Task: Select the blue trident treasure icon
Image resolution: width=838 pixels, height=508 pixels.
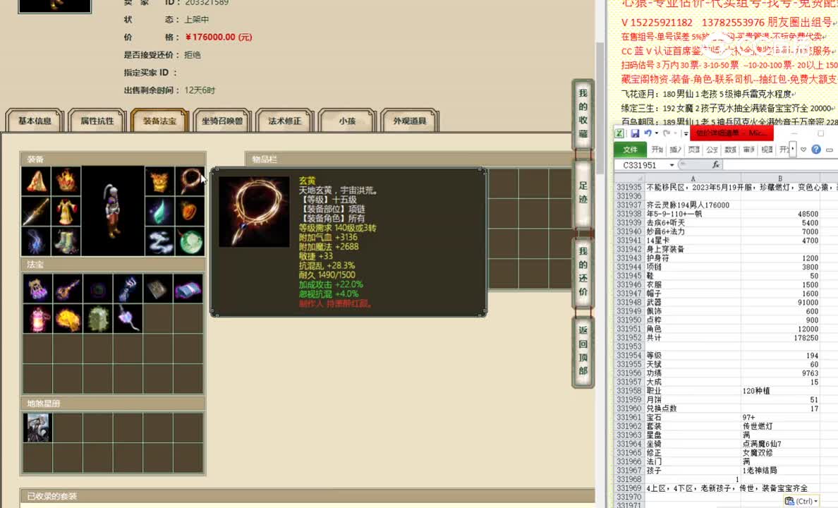Action: click(x=128, y=289)
